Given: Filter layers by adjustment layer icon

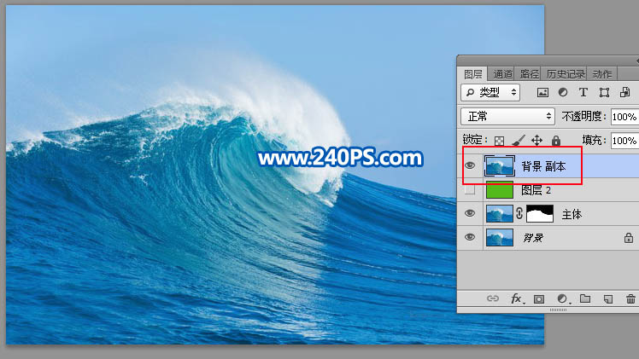Looking at the screenshot, I should pos(563,92).
